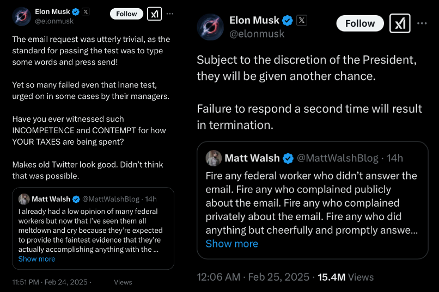Follow Elon Musk from the 12:06 AM tweet
This screenshot has height=292, width=439.
pyautogui.click(x=360, y=23)
